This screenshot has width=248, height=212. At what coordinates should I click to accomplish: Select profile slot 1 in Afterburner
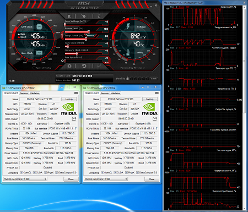(x=132, y=79)
